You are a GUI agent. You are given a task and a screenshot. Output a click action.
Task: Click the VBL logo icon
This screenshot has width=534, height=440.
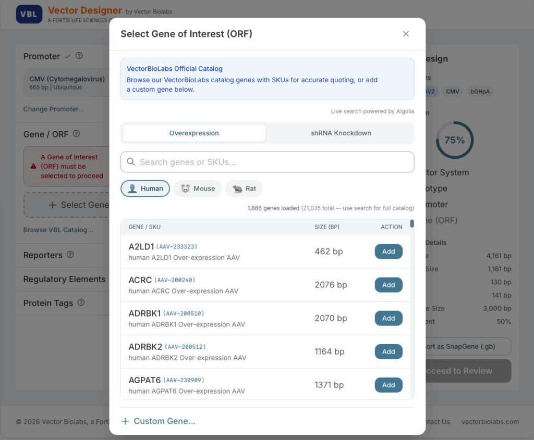click(29, 14)
